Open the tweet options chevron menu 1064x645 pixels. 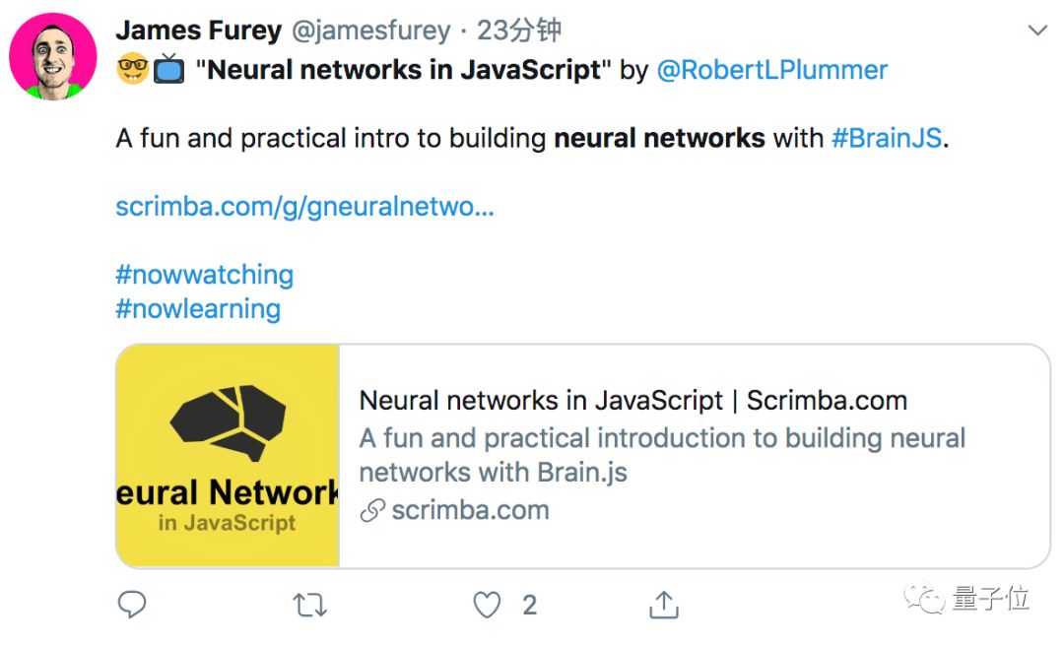[x=1037, y=32]
